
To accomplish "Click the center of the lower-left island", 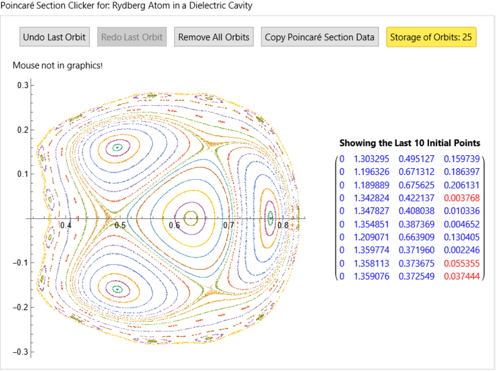I will (x=117, y=289).
